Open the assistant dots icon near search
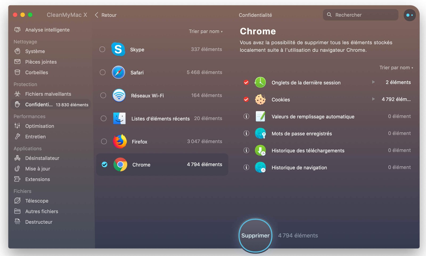 click(x=409, y=15)
